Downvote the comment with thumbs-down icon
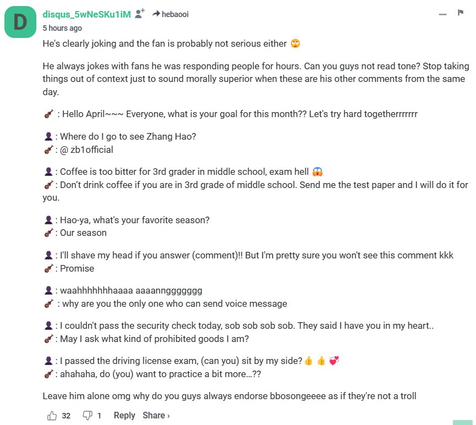Screen dimensions: 476x425 pos(87,416)
